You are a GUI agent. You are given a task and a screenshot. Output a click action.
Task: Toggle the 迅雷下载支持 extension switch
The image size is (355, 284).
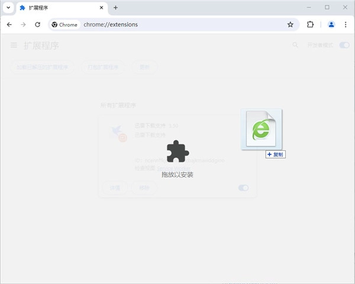tap(243, 188)
